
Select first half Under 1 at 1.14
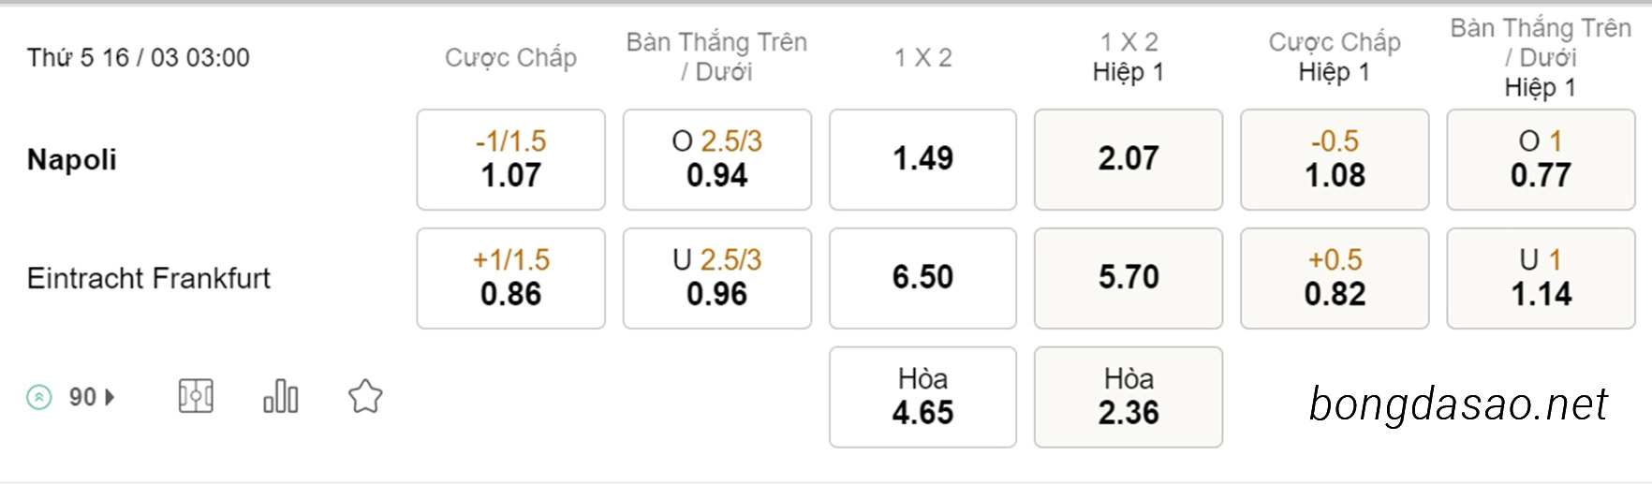(1541, 278)
